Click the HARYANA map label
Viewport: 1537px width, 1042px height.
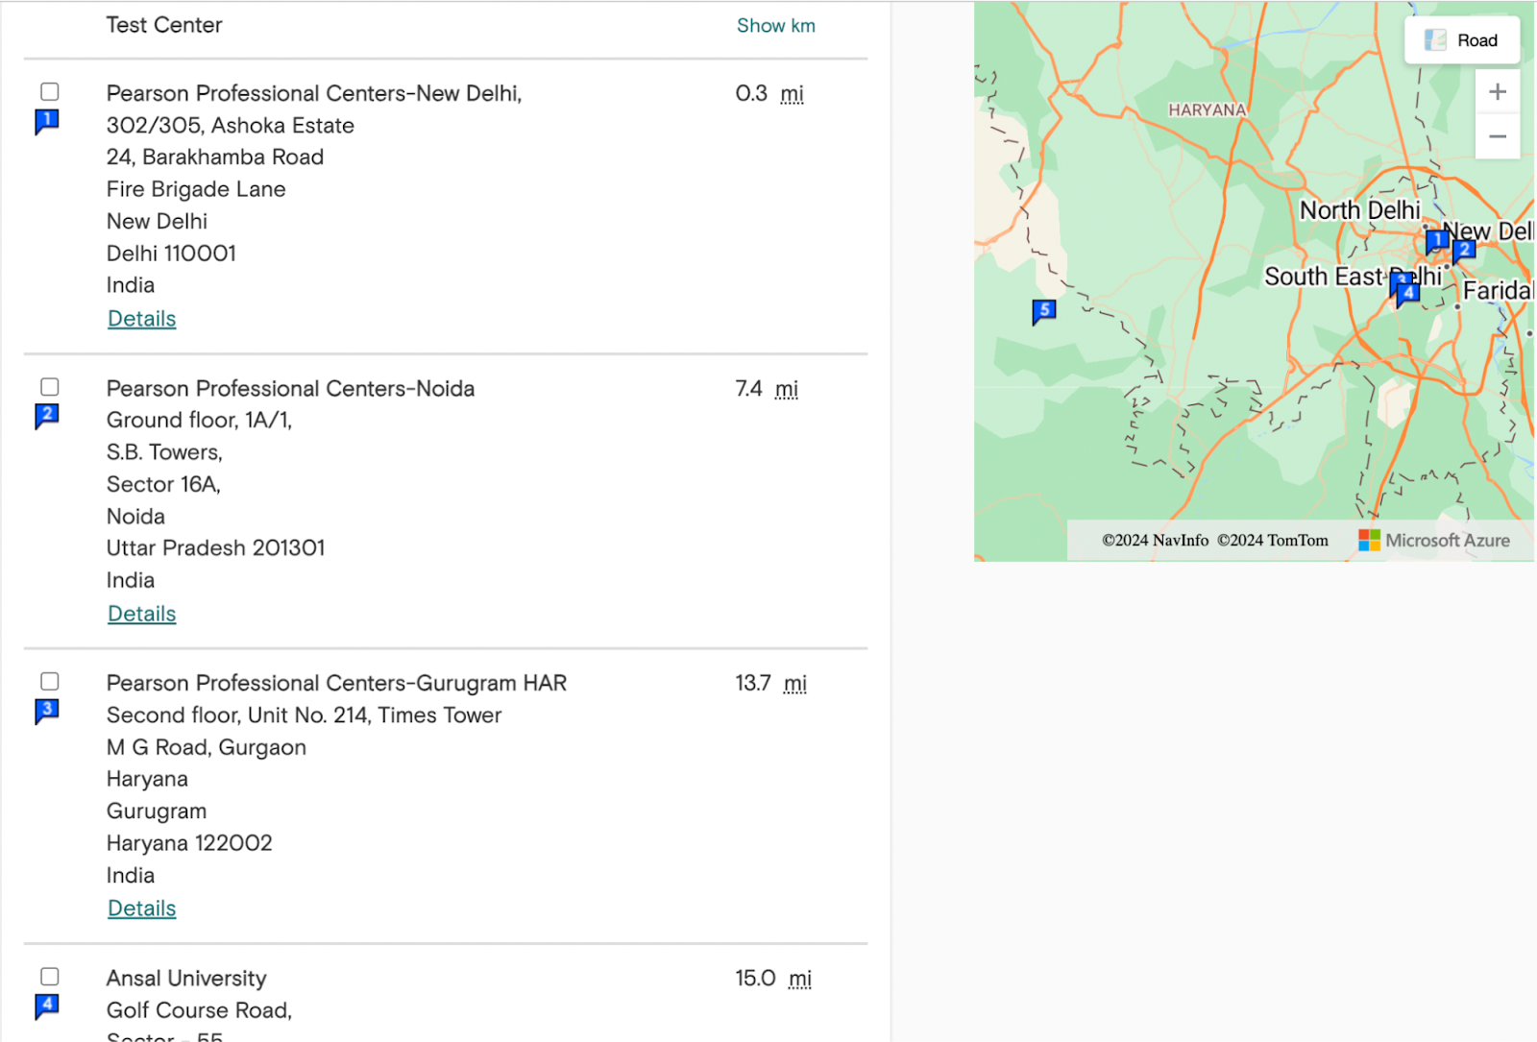(x=1208, y=110)
